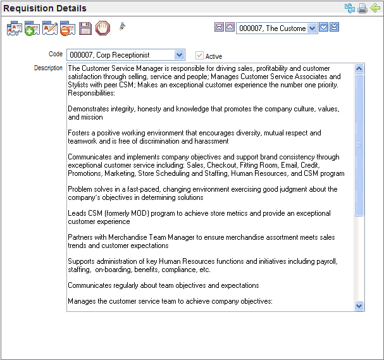Click text 'Demonstrates integrity, honesty and knowledge'
384x360 pixels.
pos(139,109)
